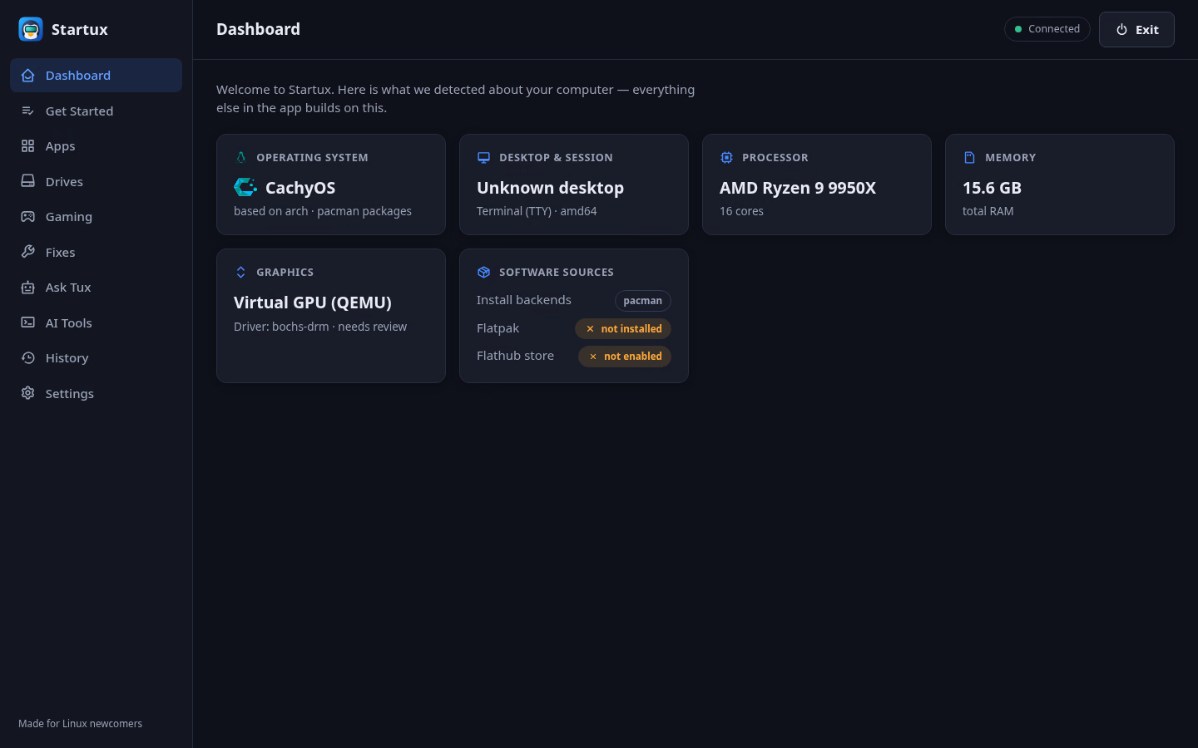Select Fixes in the sidebar
The image size is (1198, 748).
pos(97,252)
